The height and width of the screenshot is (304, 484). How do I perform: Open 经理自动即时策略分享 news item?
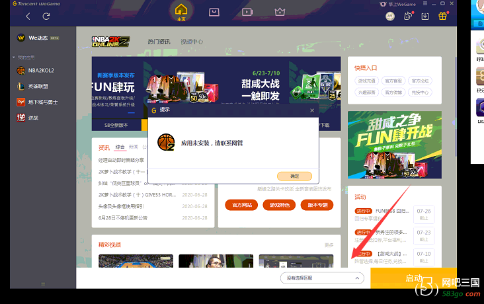(x=121, y=160)
